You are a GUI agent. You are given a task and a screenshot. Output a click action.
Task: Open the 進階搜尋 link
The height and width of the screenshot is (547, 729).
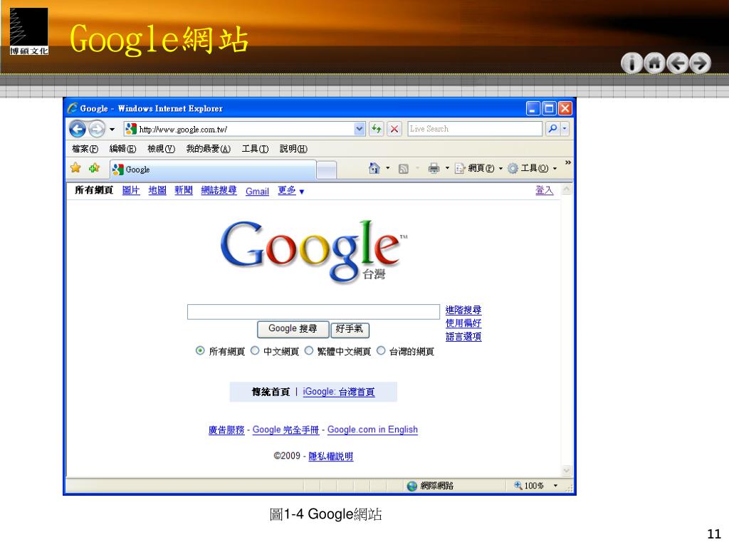[463, 310]
